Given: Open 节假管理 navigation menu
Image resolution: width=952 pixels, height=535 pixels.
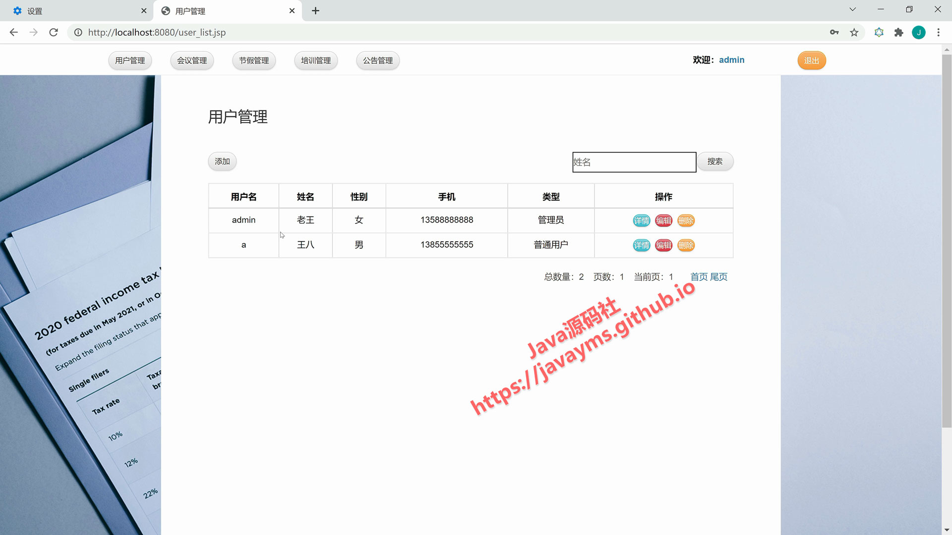Looking at the screenshot, I should click(254, 60).
